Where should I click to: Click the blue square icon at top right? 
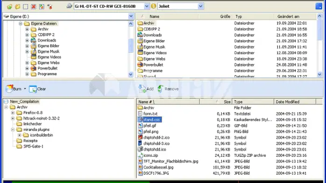(x=319, y=6)
